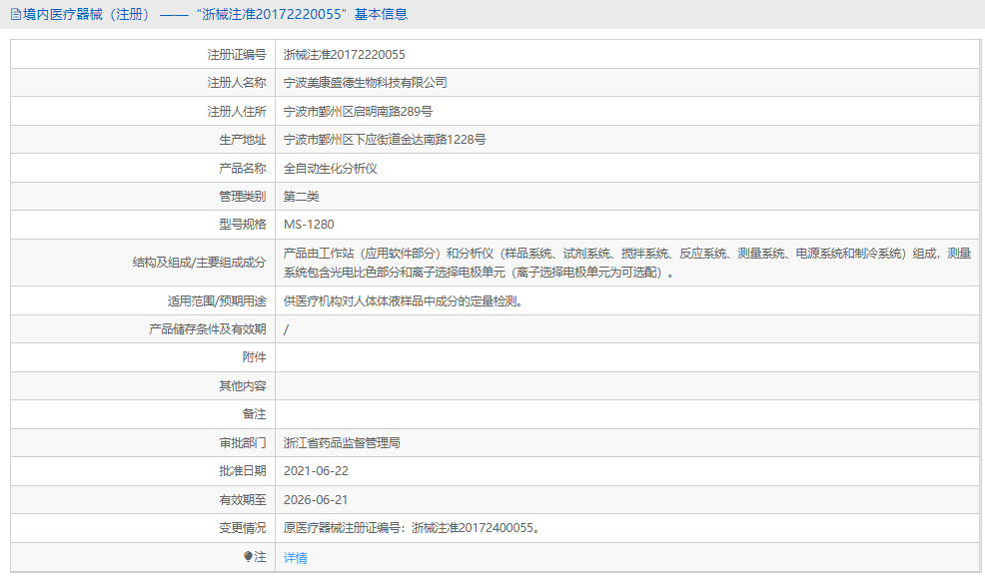
Task: Select model value MS-1280
Action: coord(309,225)
